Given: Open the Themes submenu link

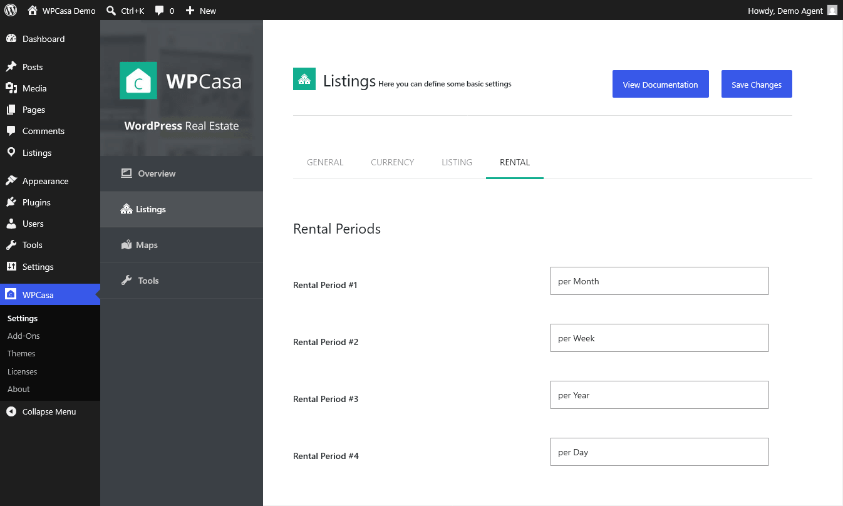Looking at the screenshot, I should click(21, 353).
